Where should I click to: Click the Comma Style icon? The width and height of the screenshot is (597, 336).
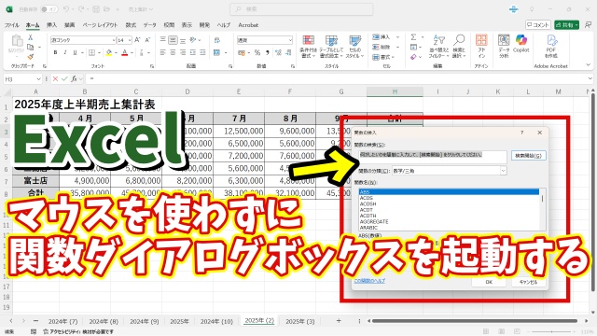point(268,52)
